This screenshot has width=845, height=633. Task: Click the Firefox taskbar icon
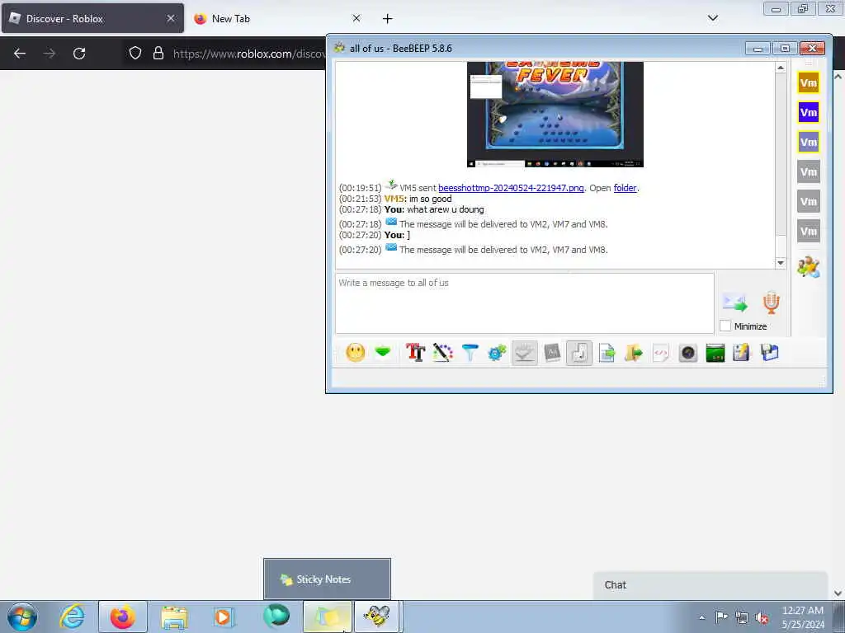122,617
